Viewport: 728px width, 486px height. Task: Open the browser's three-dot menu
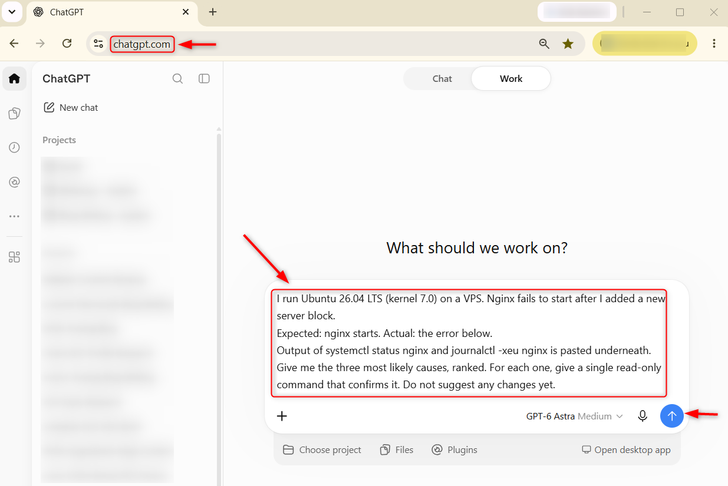point(714,44)
